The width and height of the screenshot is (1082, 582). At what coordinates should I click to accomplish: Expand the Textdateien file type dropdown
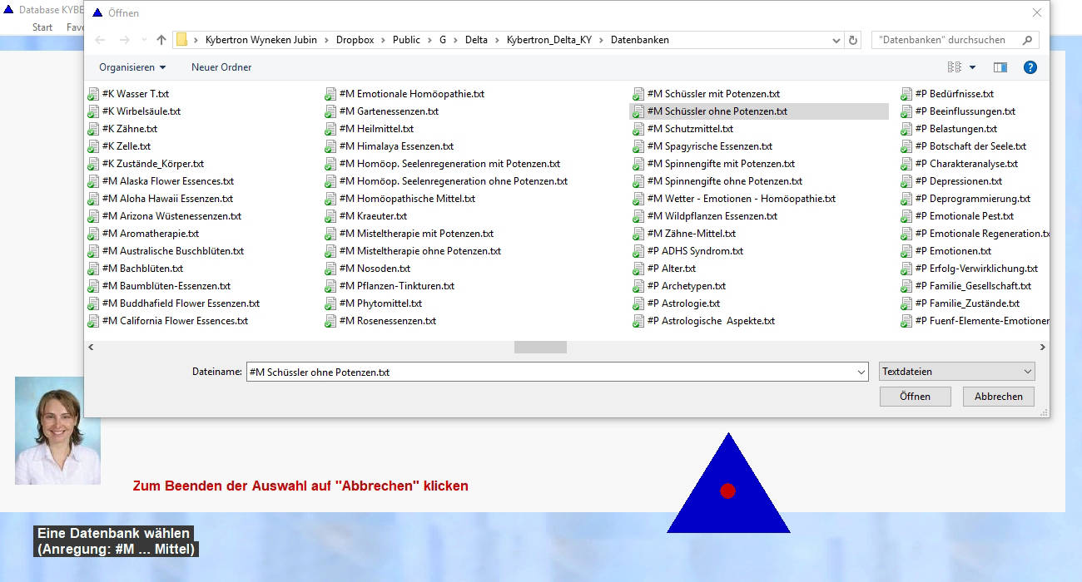click(957, 372)
